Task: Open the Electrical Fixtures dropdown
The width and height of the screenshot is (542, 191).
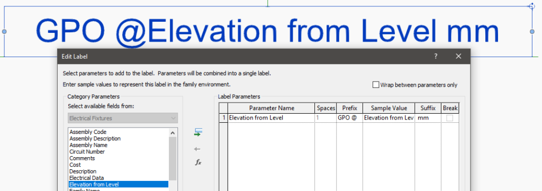Action: point(123,118)
